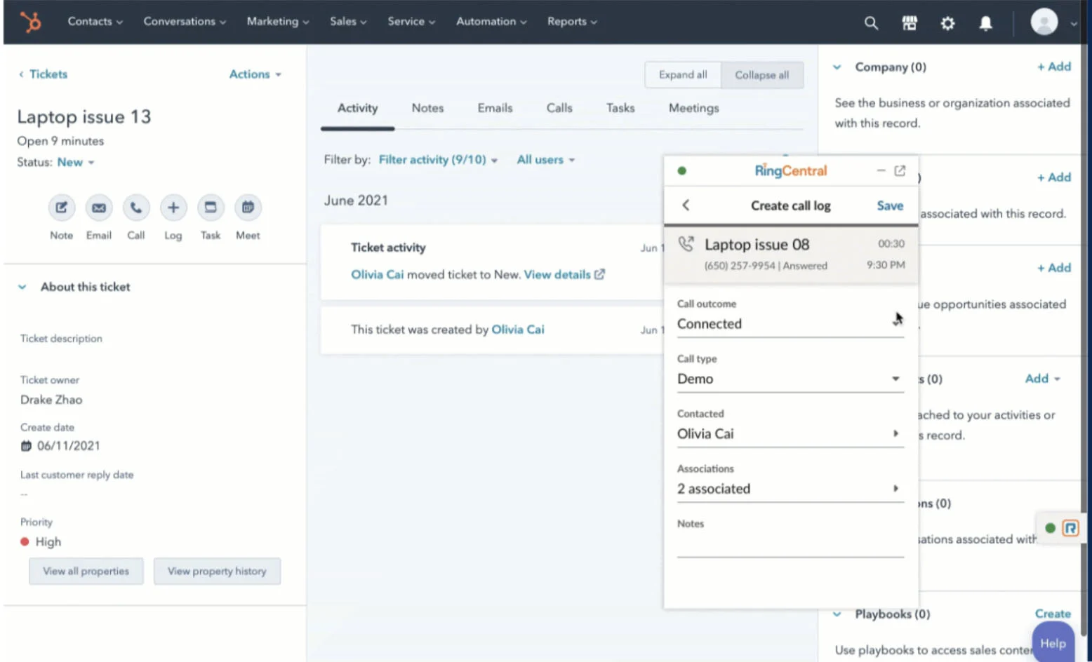Open View details link
This screenshot has width=1092, height=662.
[x=557, y=274]
